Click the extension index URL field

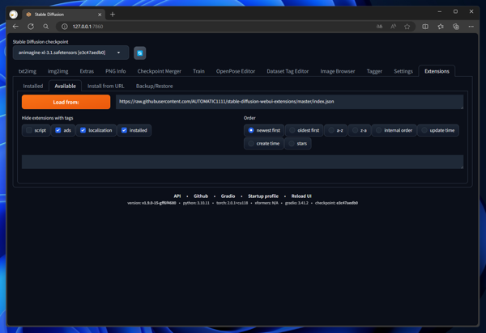(x=289, y=102)
